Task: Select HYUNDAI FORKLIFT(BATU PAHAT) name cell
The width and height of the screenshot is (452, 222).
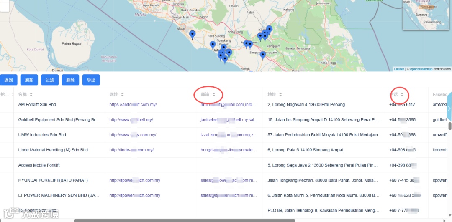Action: point(53,180)
